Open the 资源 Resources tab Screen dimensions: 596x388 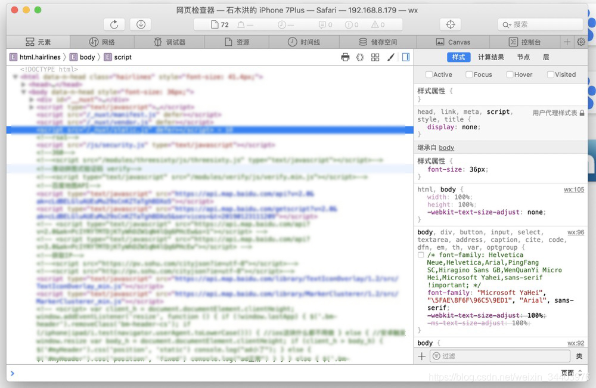(x=237, y=42)
